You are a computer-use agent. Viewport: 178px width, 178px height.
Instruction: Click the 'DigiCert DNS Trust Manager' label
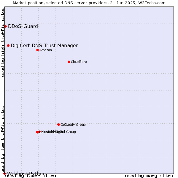pyautogui.click(x=44, y=45)
